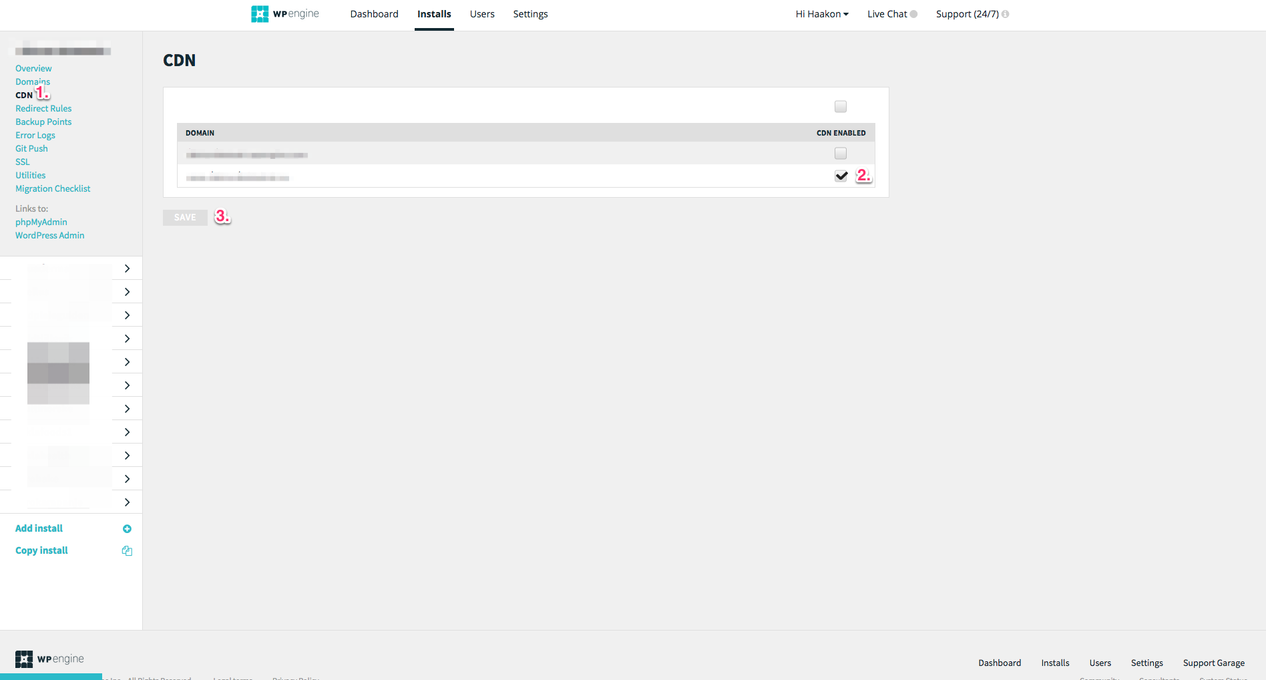Click the Add install plus icon
Screen dimensions: 1266x680
pyautogui.click(x=127, y=529)
